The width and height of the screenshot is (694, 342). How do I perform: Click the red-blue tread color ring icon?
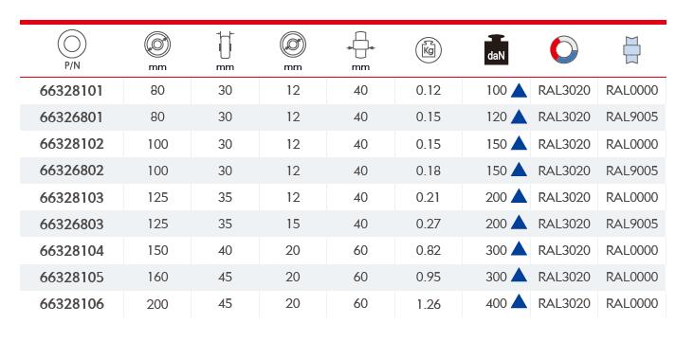(564, 49)
